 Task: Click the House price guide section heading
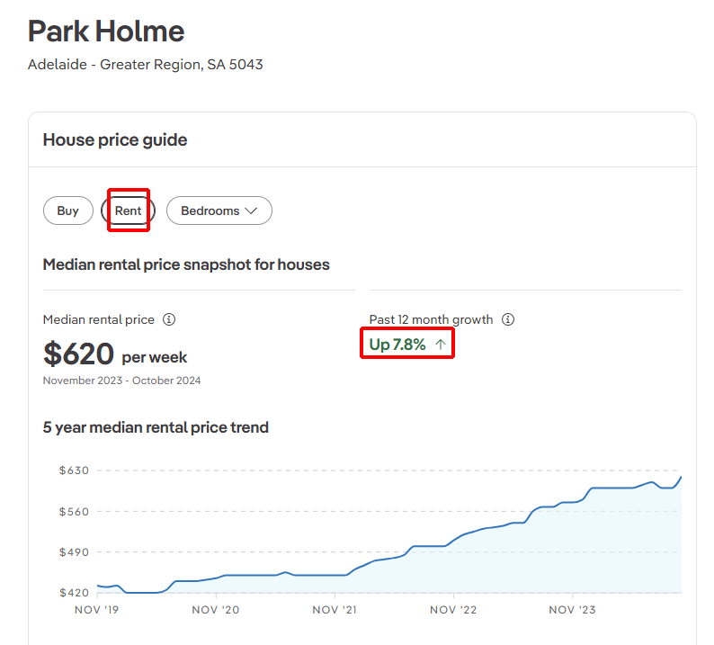coord(115,139)
